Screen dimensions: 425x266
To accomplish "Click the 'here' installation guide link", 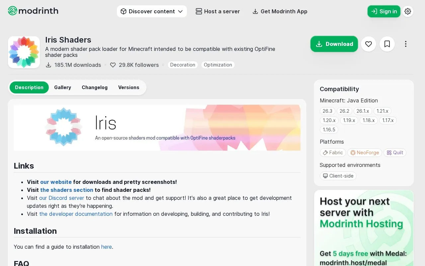I will coord(106,247).
